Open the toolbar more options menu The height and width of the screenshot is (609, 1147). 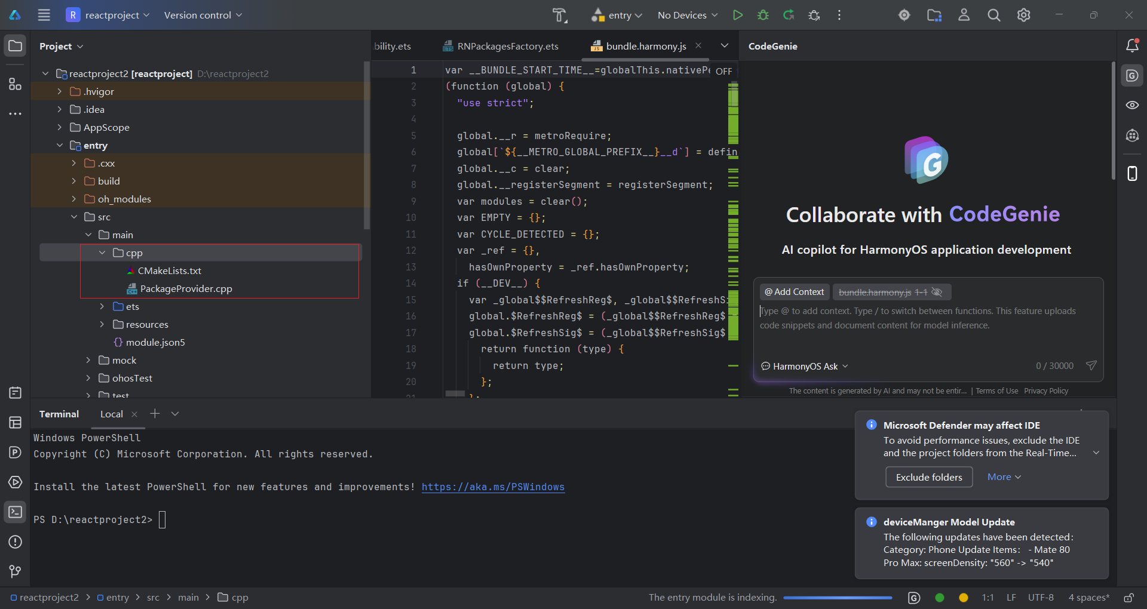pyautogui.click(x=839, y=15)
